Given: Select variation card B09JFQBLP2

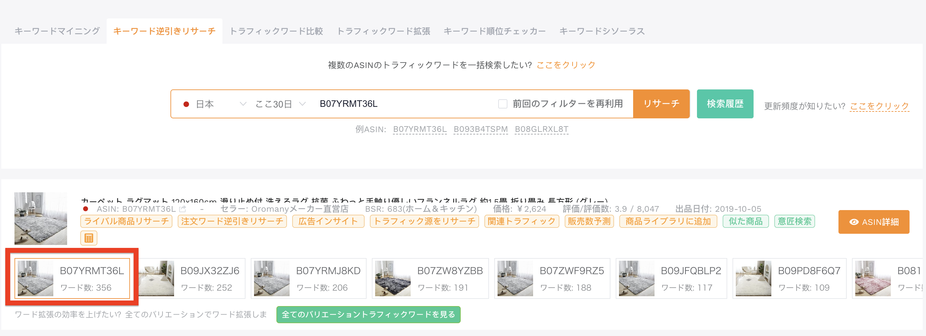Looking at the screenshot, I should [x=671, y=278].
